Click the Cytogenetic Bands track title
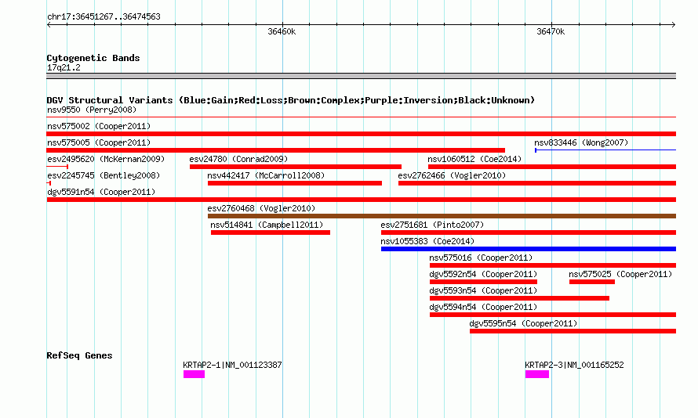Viewport: 698px width, 418px height. pos(93,58)
